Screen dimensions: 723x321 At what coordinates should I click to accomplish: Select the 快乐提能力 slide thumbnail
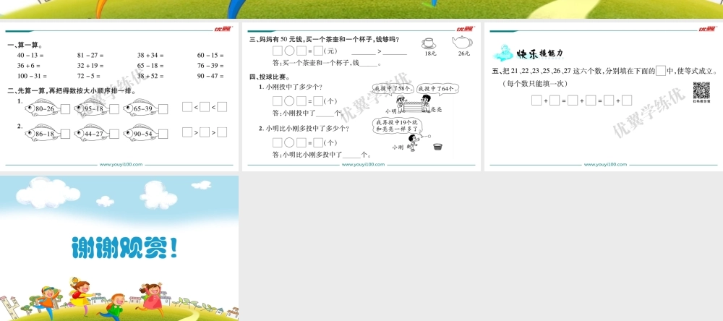tap(603, 98)
